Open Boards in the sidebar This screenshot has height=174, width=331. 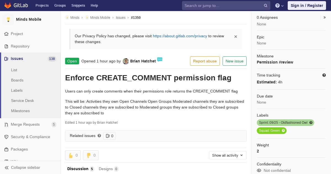[17, 80]
